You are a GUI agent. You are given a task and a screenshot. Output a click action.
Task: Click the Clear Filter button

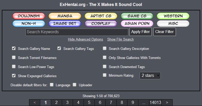[x=165, y=32]
